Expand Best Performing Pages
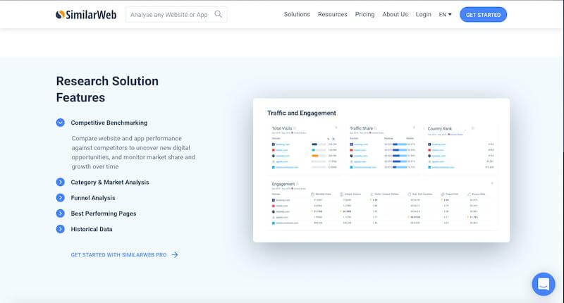The image size is (564, 303). point(61,214)
